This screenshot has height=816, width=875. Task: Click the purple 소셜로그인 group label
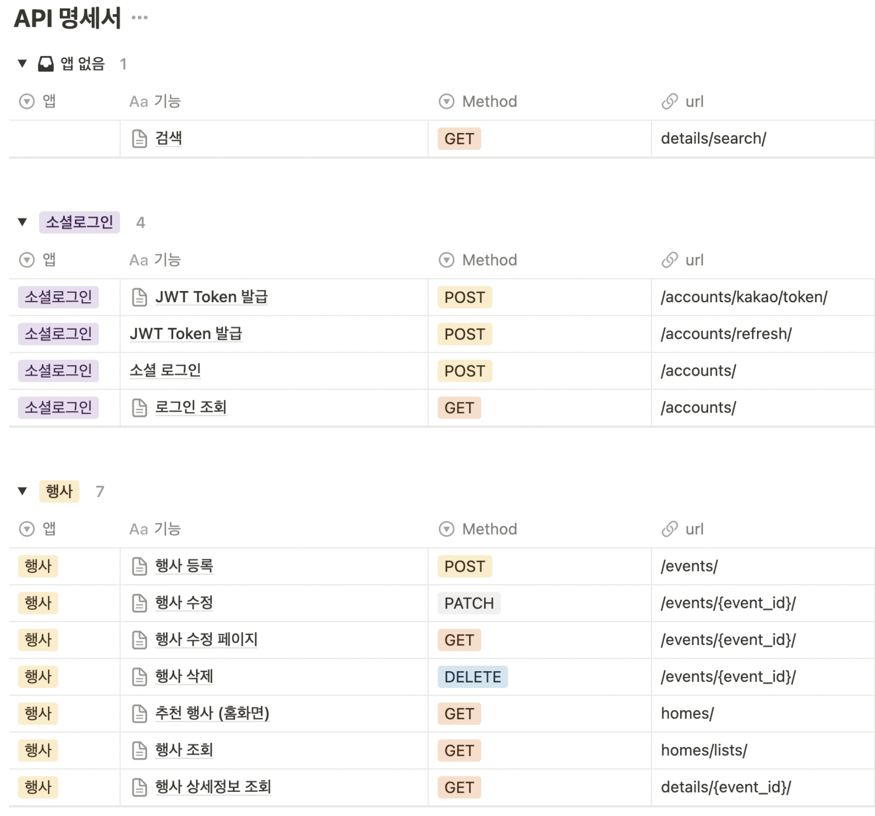coord(79,222)
